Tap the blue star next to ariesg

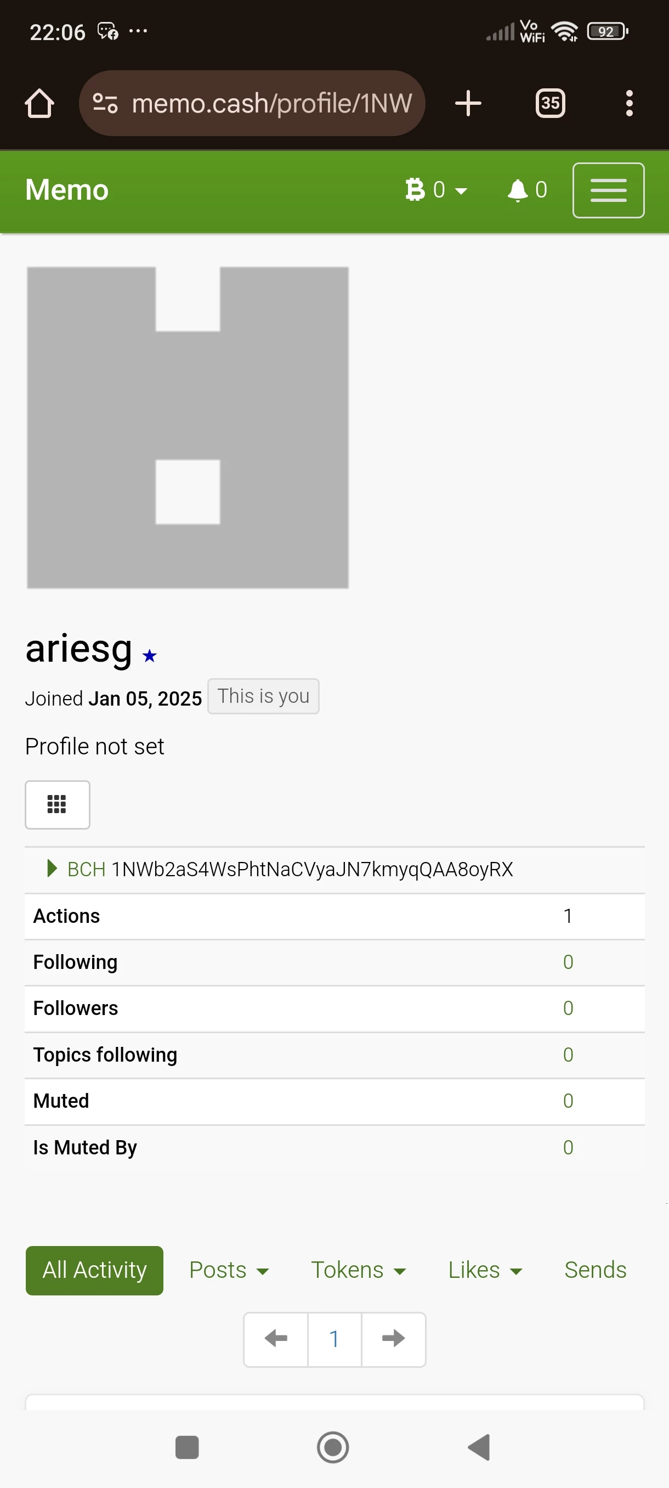click(x=150, y=656)
